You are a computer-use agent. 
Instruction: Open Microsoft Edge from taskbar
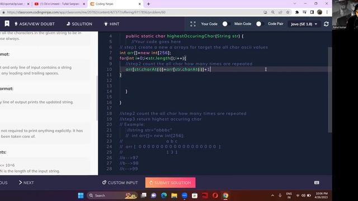[x=164, y=195]
